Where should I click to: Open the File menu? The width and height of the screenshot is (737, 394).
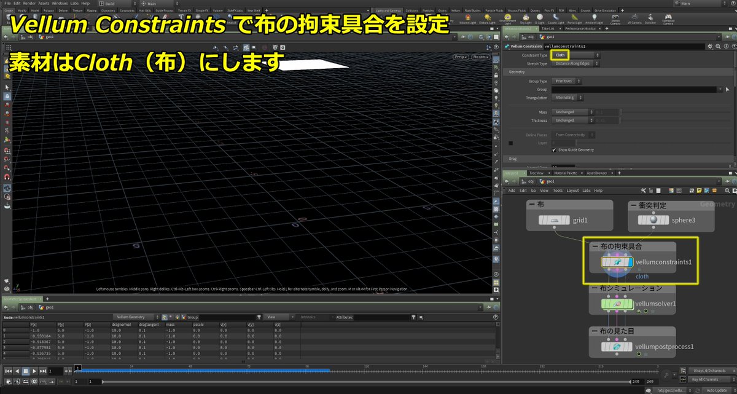(x=7, y=3)
